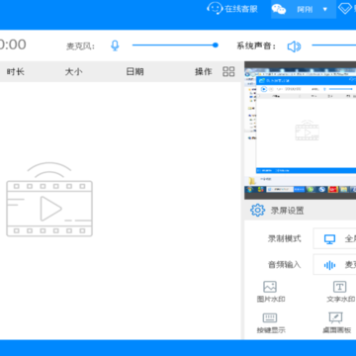Switch to grid view icon
356x356 pixels.
[x=228, y=71]
